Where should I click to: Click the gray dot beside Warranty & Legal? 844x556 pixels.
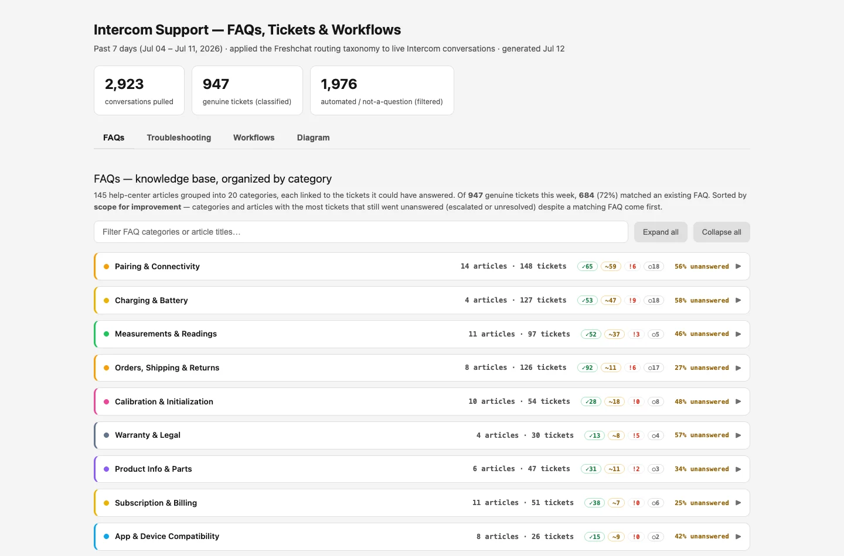(106, 435)
